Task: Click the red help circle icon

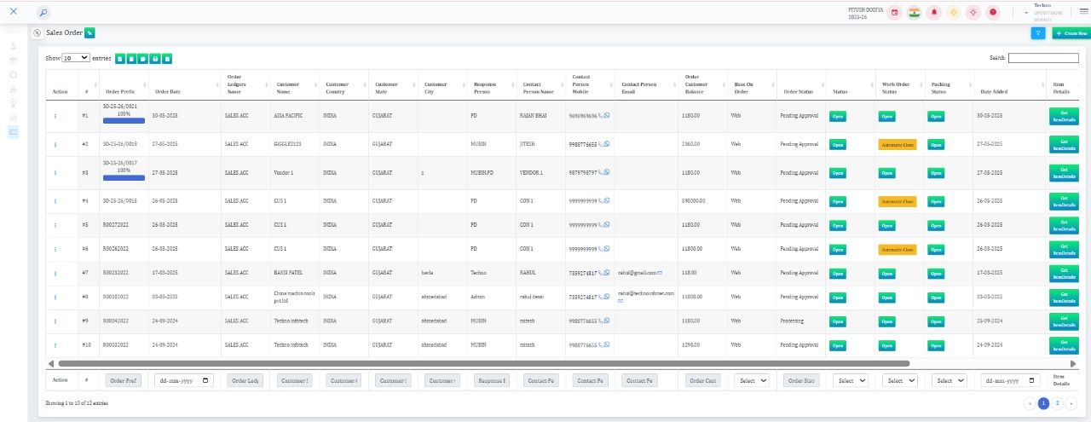Action: [994, 13]
